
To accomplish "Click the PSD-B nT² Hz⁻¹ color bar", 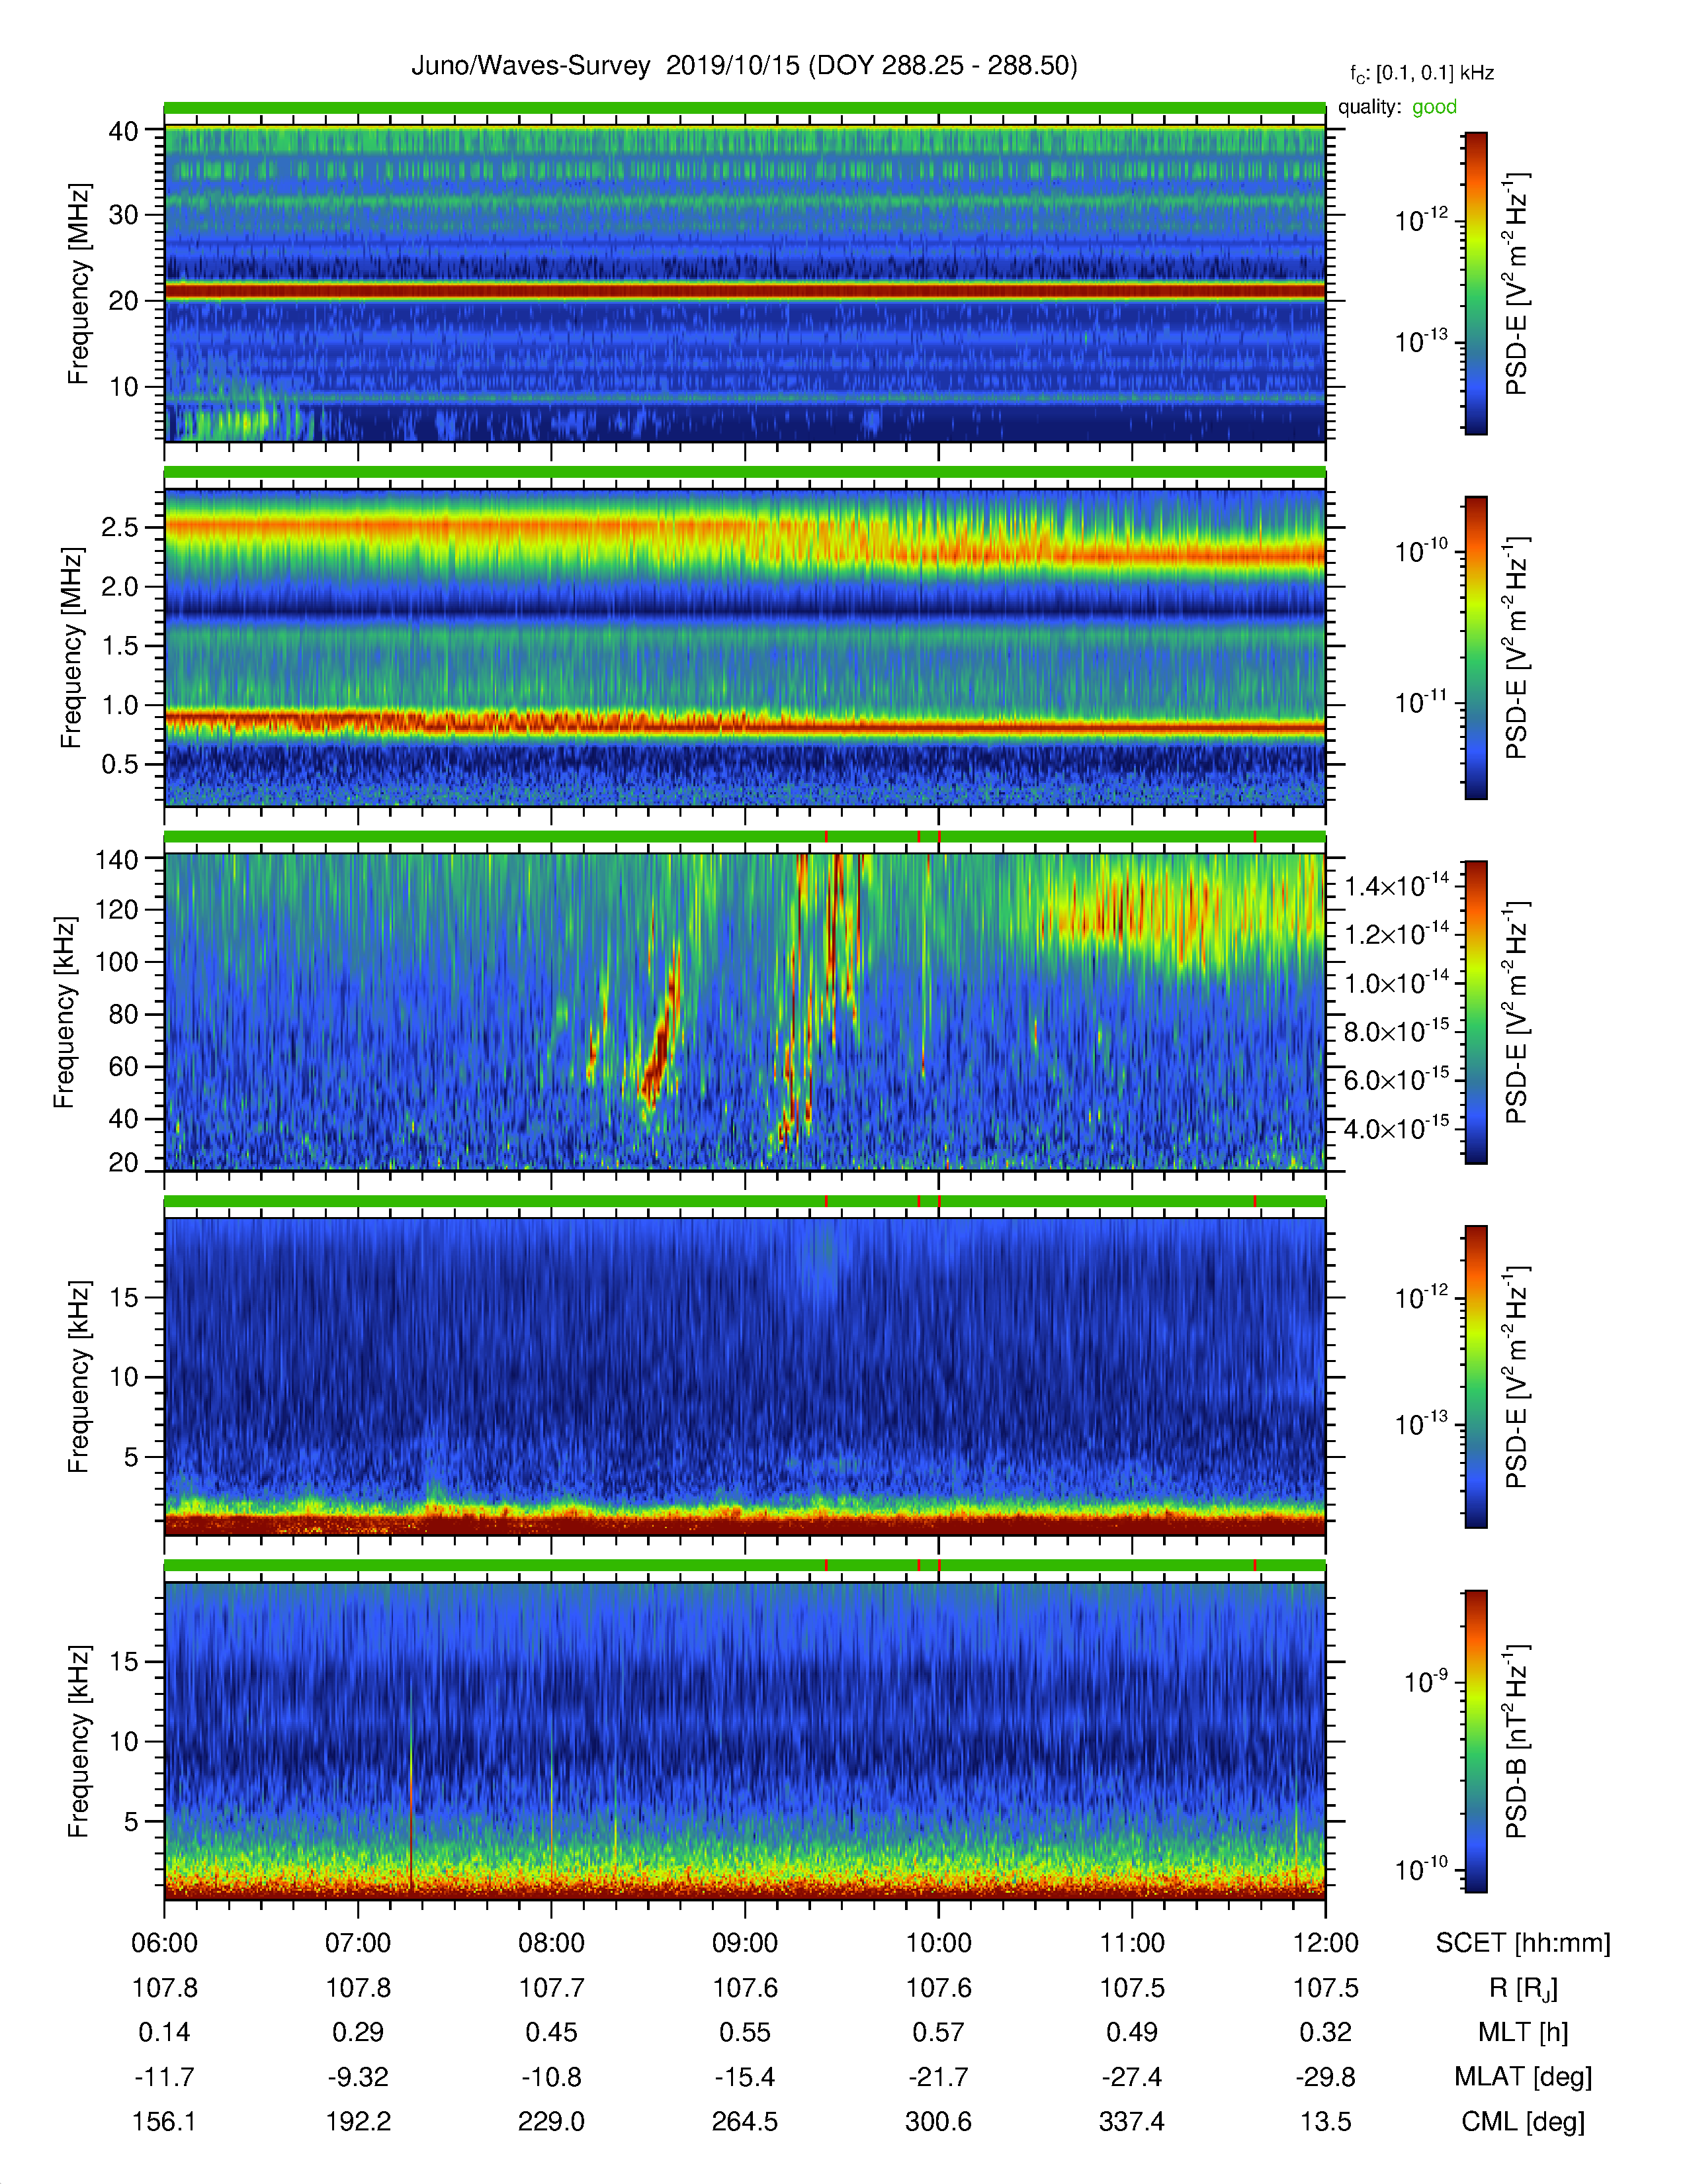I will point(1475,1741).
